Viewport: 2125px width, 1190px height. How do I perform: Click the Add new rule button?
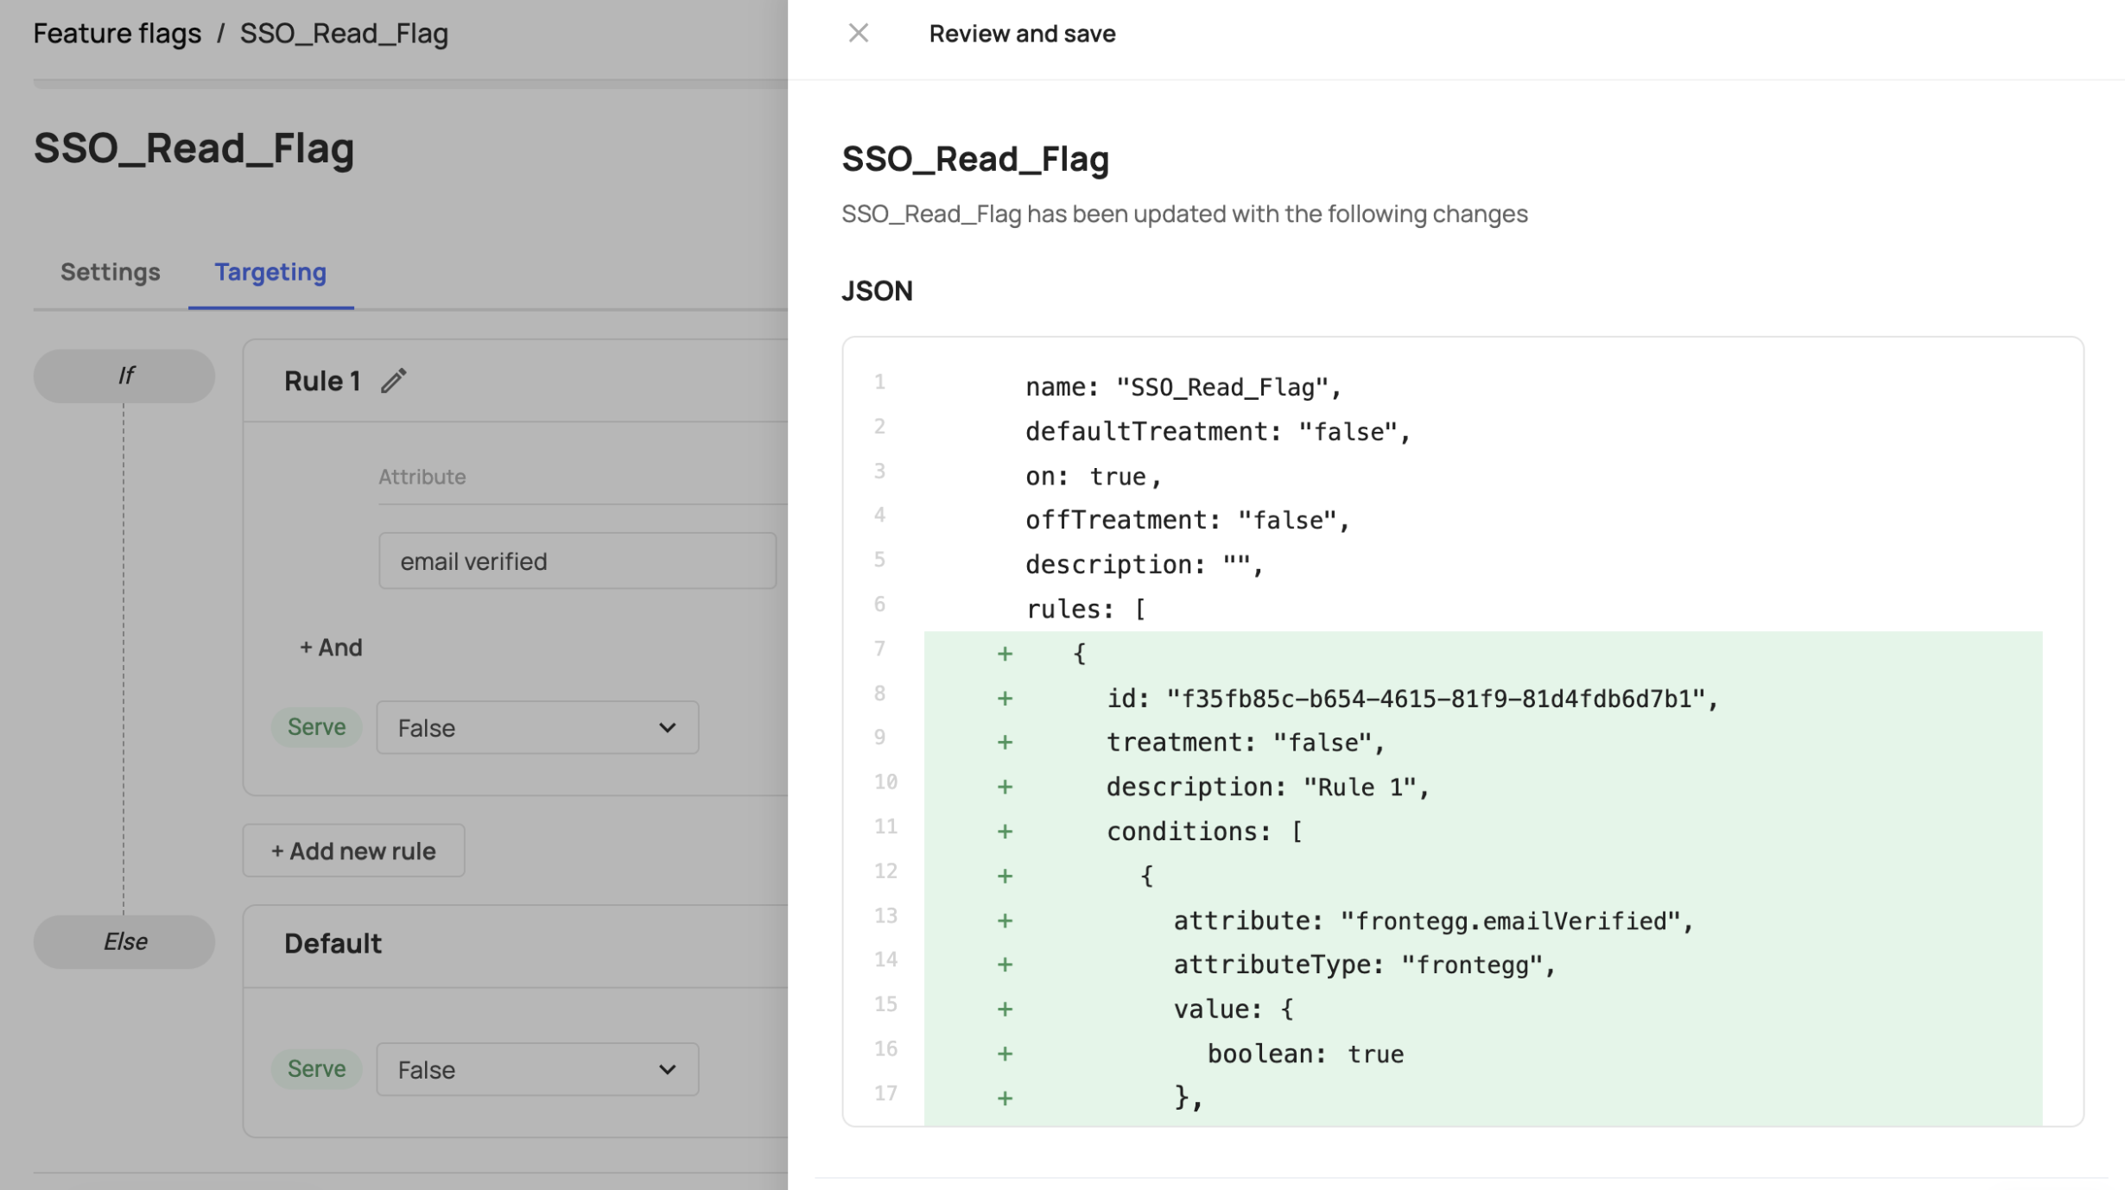[353, 851]
